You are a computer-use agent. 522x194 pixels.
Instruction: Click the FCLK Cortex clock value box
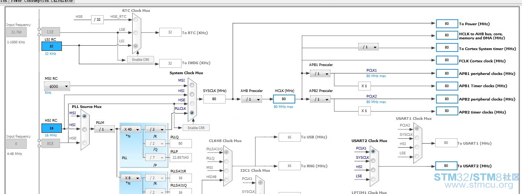tap(447, 60)
